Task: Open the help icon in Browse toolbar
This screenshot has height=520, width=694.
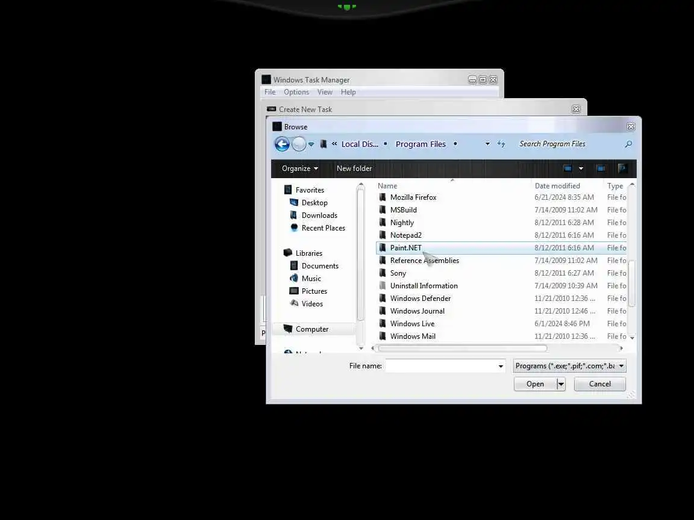Action: tap(622, 169)
